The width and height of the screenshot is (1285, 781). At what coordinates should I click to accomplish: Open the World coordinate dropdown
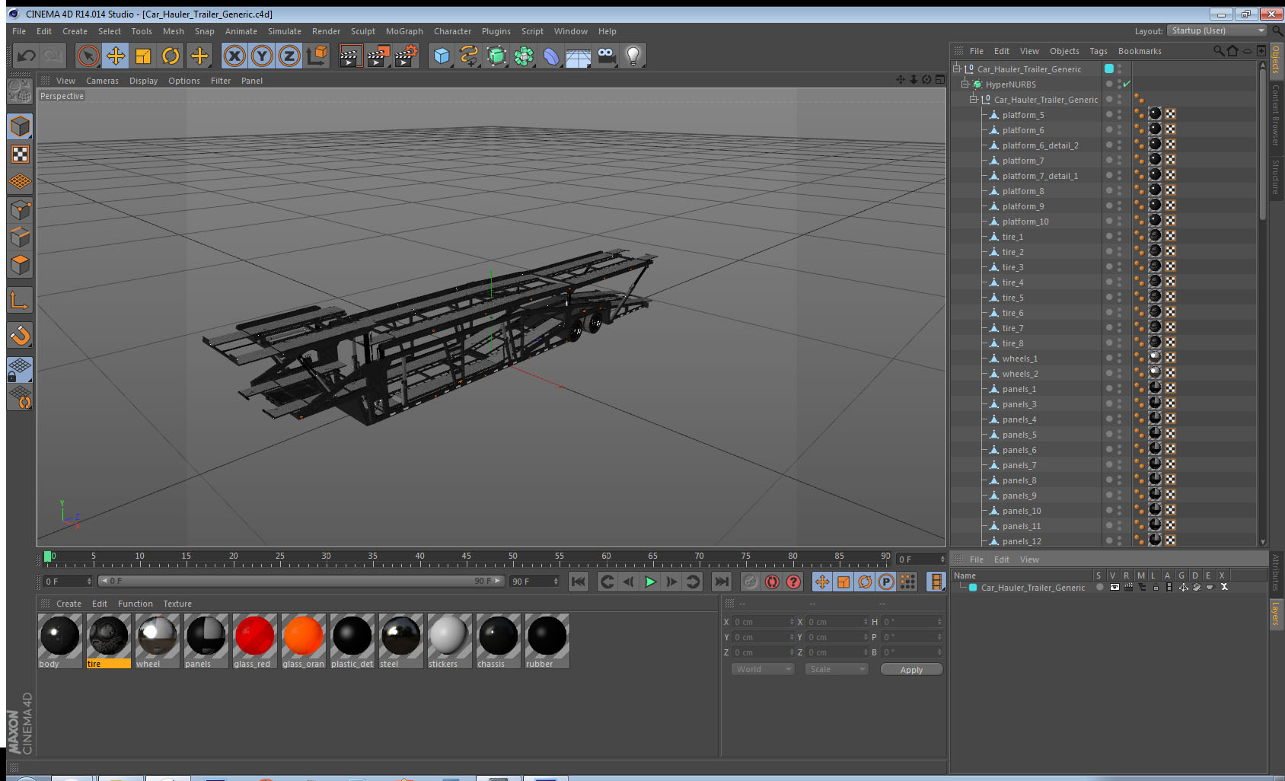(763, 669)
